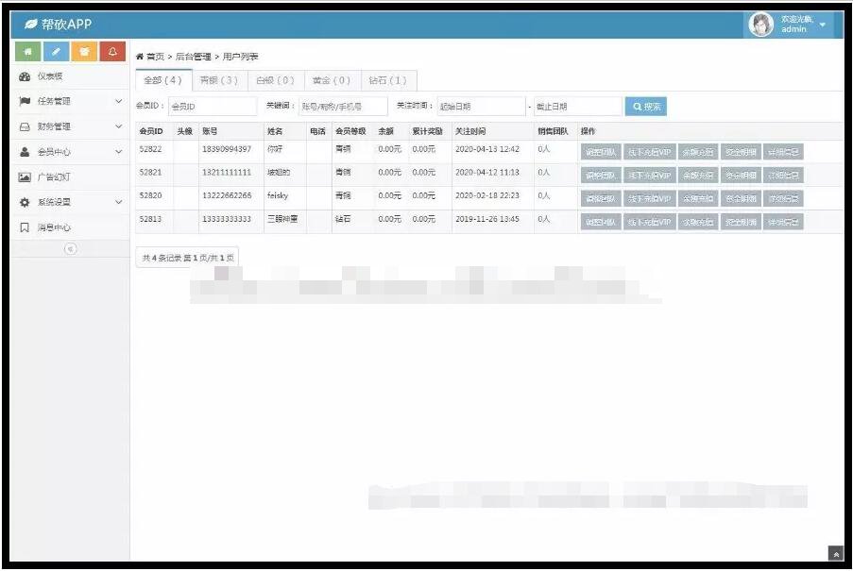
Task: Click the 起始日期 start date field
Action: [x=481, y=107]
